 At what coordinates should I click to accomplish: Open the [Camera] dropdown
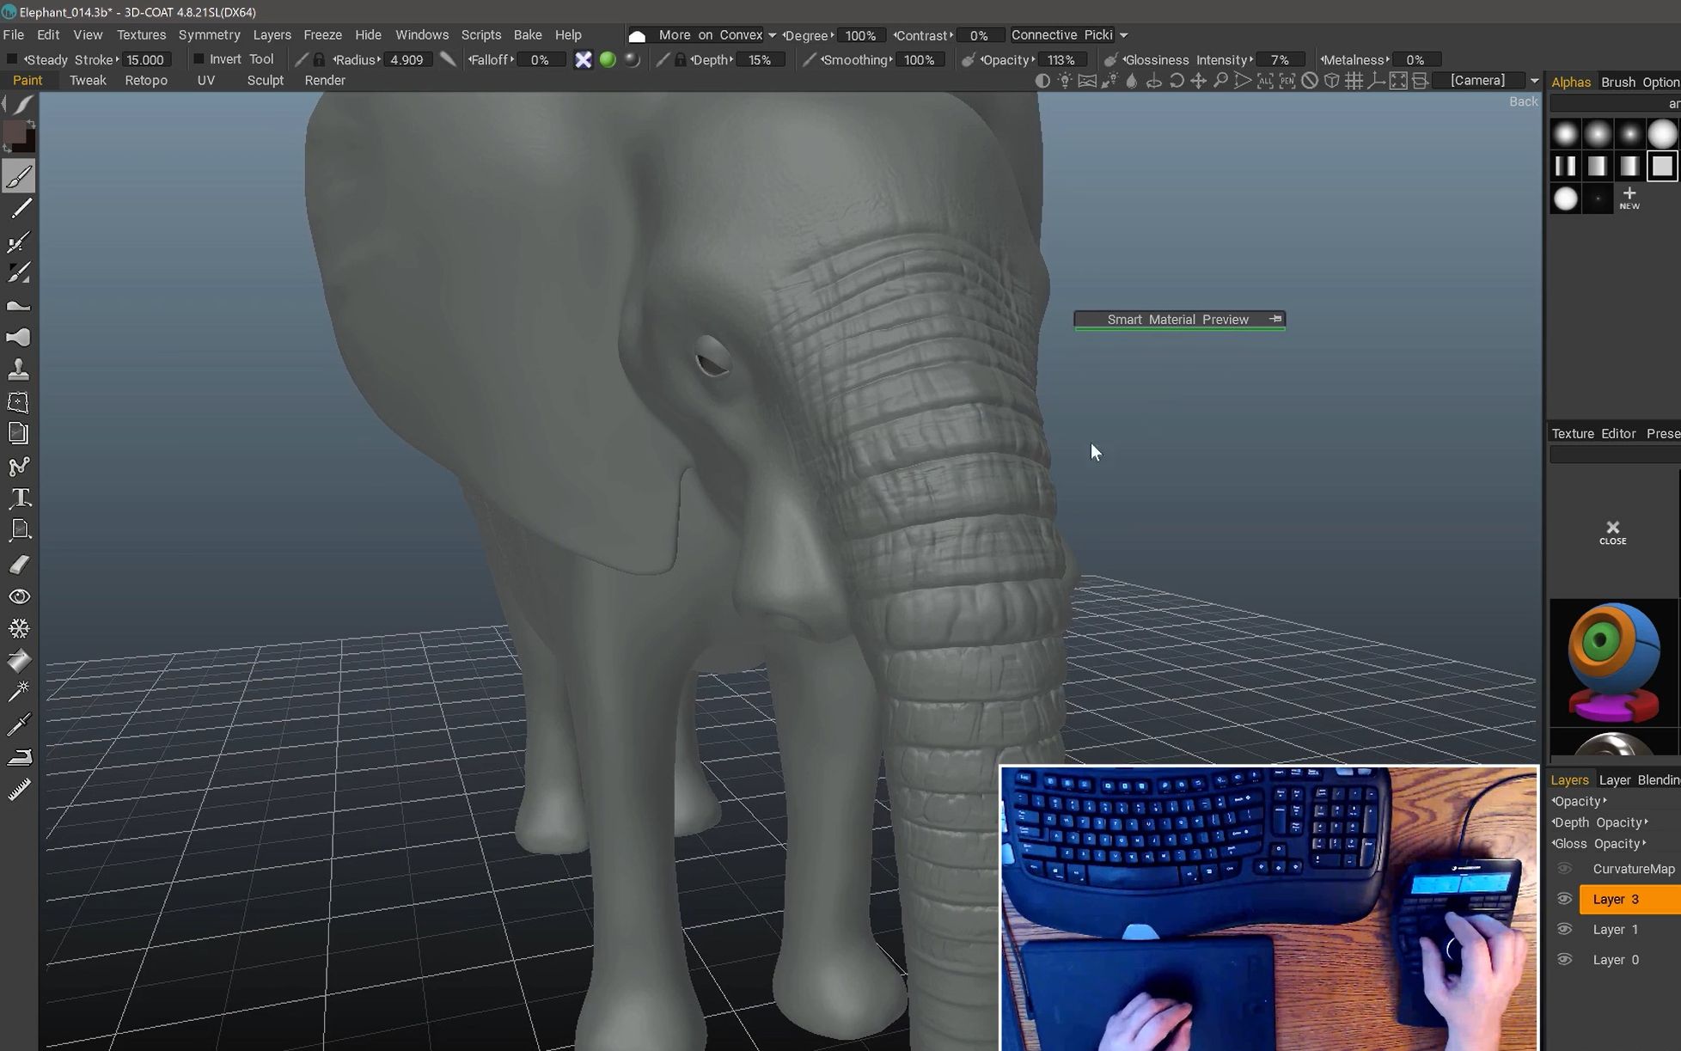1535,80
